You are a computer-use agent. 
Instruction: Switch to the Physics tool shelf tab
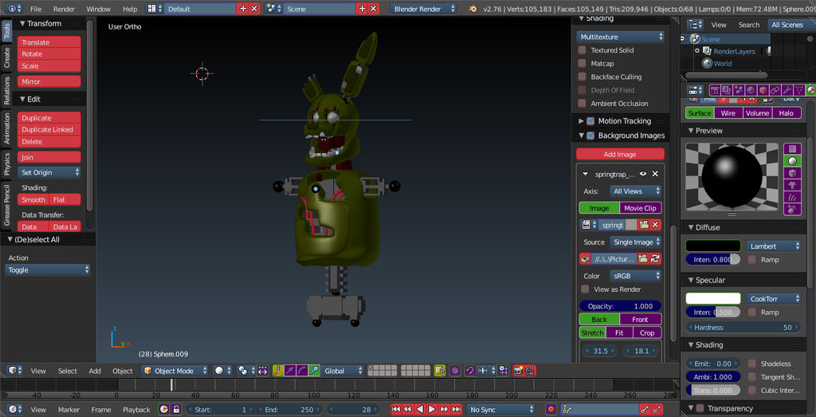[6, 163]
